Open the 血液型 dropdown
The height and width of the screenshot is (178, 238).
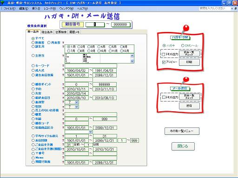pos(77,102)
